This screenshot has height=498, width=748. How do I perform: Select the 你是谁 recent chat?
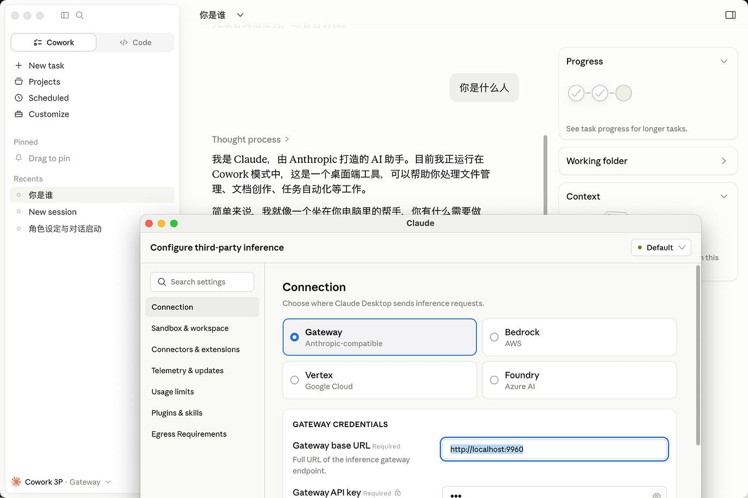tap(92, 195)
